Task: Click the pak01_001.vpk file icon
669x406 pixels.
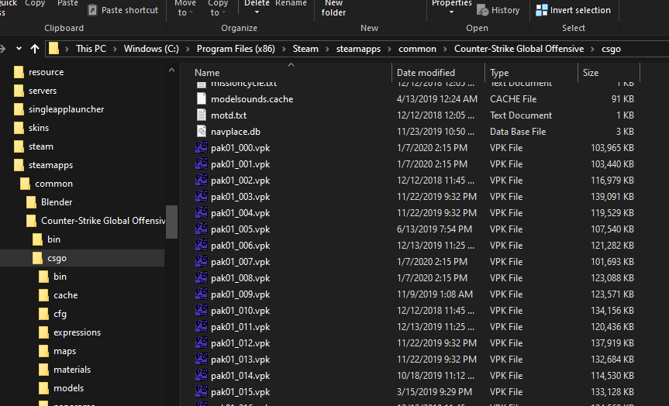Action: coord(202,163)
